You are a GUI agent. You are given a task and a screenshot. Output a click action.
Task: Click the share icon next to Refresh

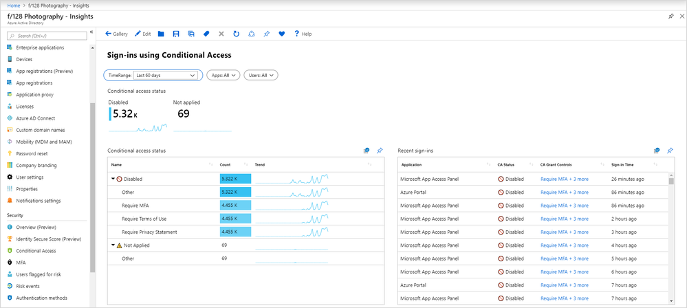tap(252, 34)
